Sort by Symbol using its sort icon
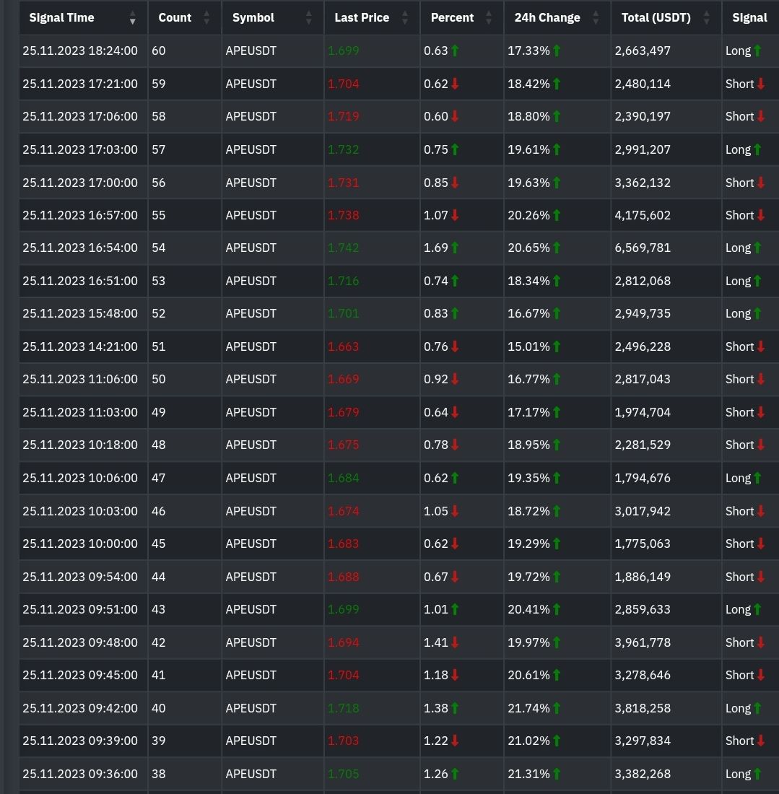 308,18
